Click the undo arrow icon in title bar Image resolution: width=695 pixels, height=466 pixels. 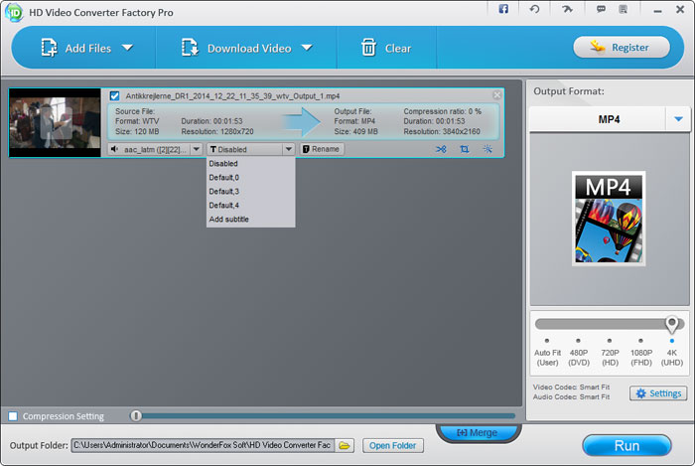coord(534,9)
